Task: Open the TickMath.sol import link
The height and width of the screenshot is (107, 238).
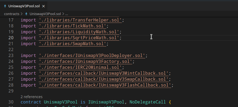Action: [72, 26]
